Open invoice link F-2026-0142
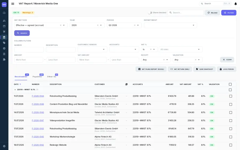Viewport: 240px width, 150px height. [x=38, y=145]
